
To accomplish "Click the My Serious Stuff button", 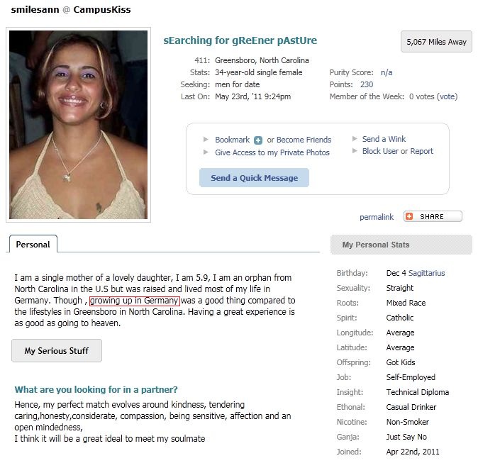I will [57, 350].
